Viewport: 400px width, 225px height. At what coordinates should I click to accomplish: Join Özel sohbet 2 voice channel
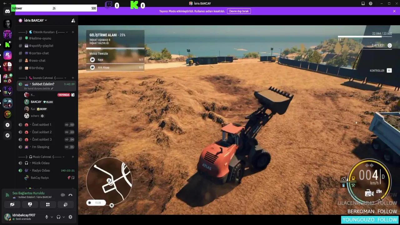(x=46, y=132)
